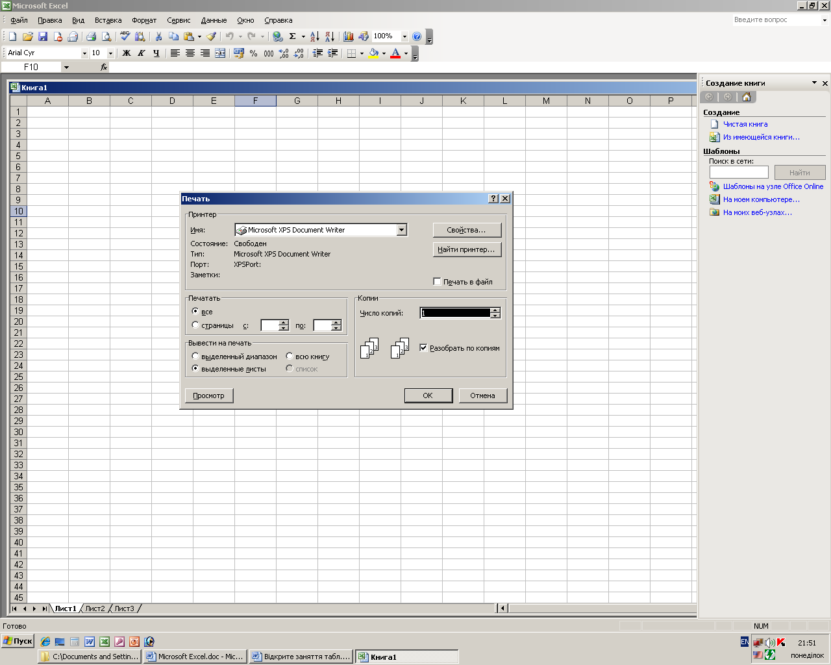831x665 pixels.
Task: Click the Open file folder icon
Action: point(28,36)
